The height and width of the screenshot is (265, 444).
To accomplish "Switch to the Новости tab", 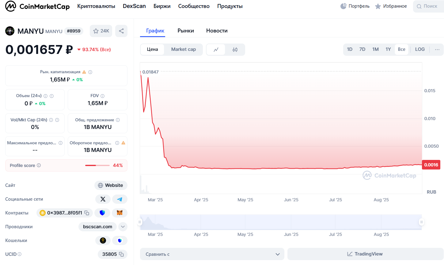I will tap(217, 31).
